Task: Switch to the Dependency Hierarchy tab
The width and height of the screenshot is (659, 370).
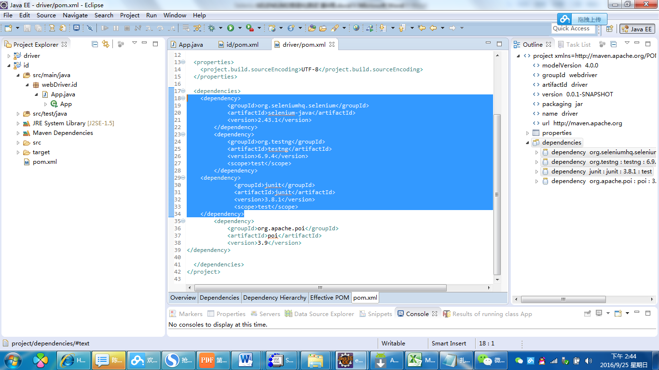Action: click(275, 298)
